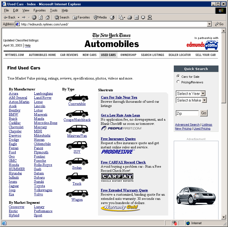Screen dimensions: 228x227
Task: Open the Select a Year dropdown
Action: 191,93
